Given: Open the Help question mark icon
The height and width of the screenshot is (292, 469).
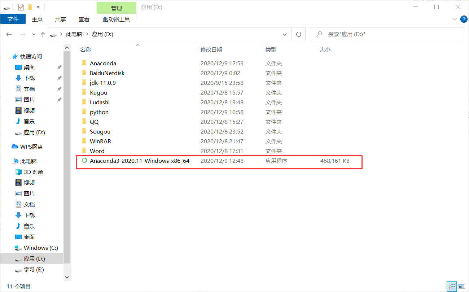Looking at the screenshot, I should click(464, 19).
